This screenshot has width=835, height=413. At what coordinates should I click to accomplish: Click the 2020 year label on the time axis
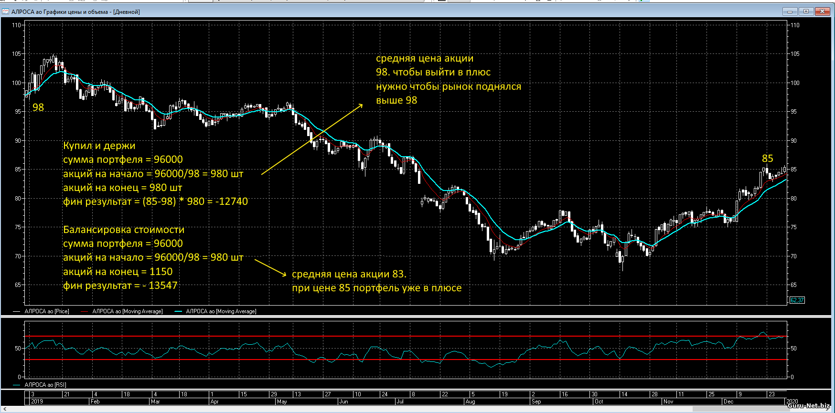[792, 402]
